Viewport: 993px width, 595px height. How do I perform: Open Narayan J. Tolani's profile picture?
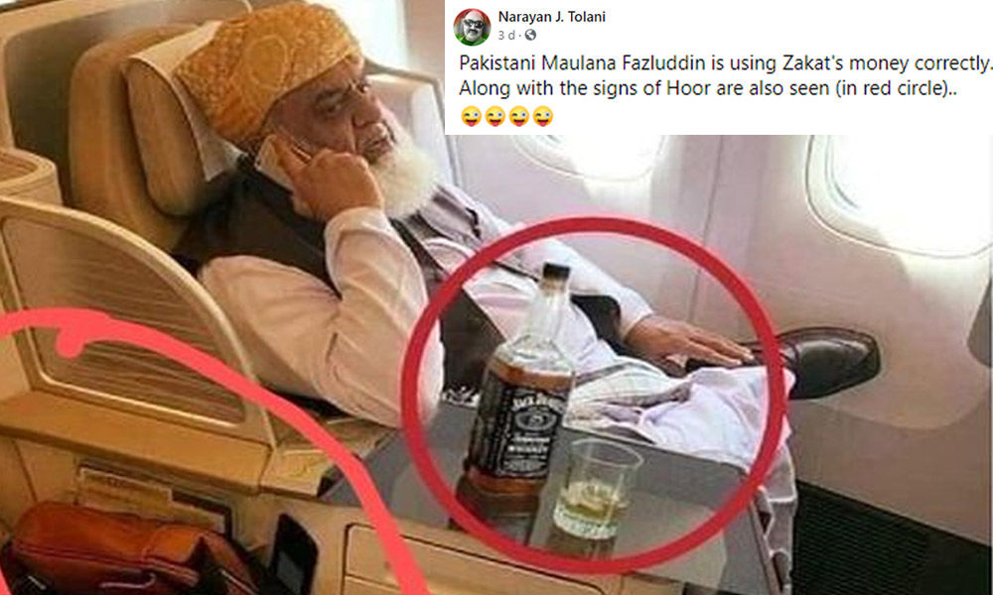coord(472,27)
